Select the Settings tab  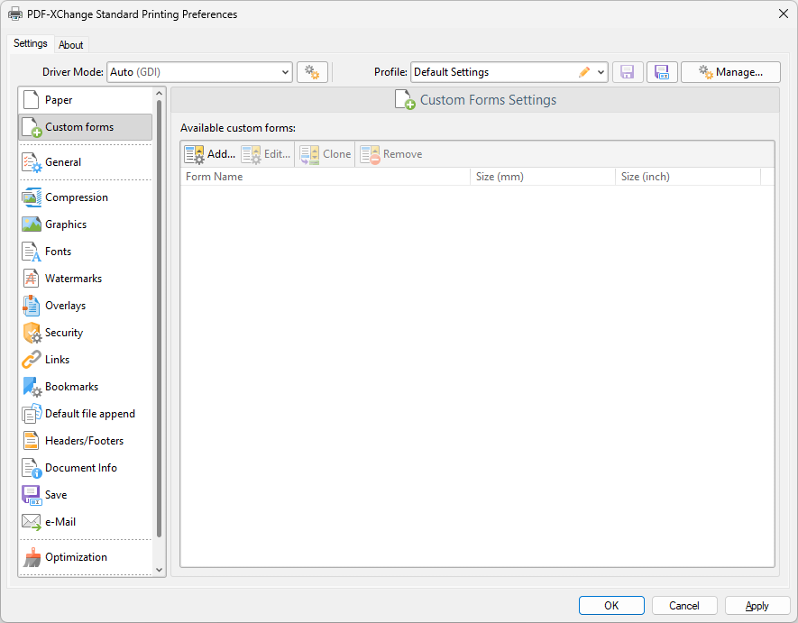31,44
